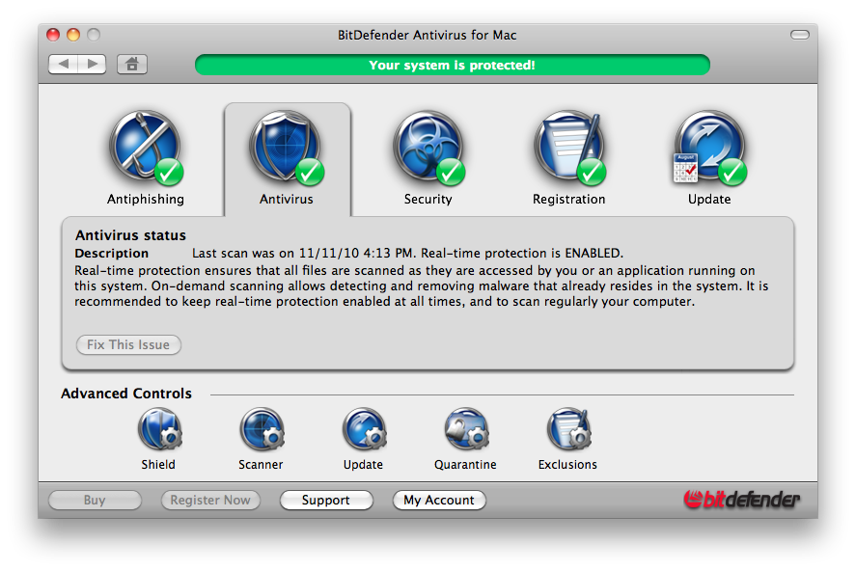Open the Registration notepad icon
Screen dimensions: 856x571
(x=568, y=148)
